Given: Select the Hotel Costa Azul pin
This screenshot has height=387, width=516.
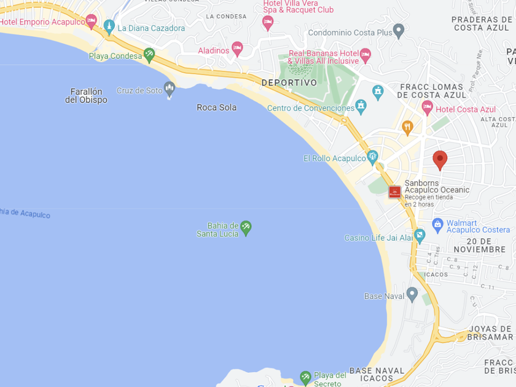Looking at the screenshot, I should point(427,108).
